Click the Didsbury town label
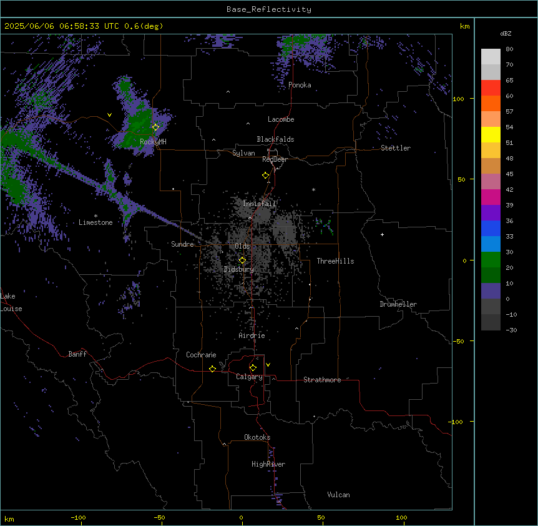The image size is (538, 526). tap(239, 269)
